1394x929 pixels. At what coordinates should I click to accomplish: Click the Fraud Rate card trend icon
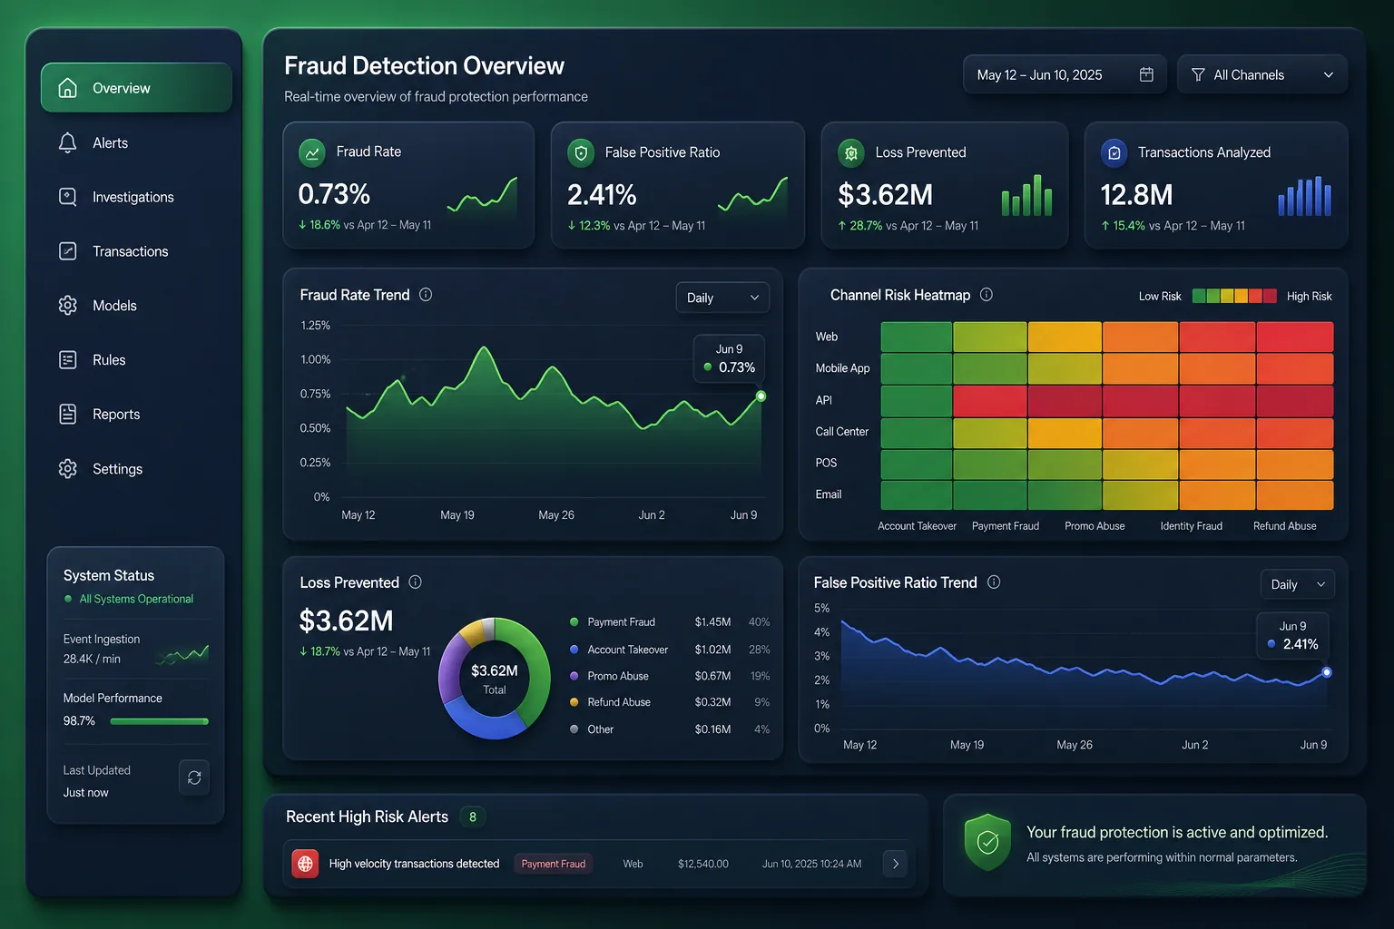tap(311, 152)
